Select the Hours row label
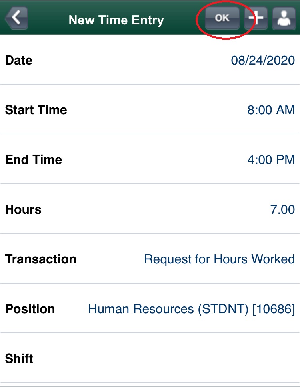 pos(23,210)
